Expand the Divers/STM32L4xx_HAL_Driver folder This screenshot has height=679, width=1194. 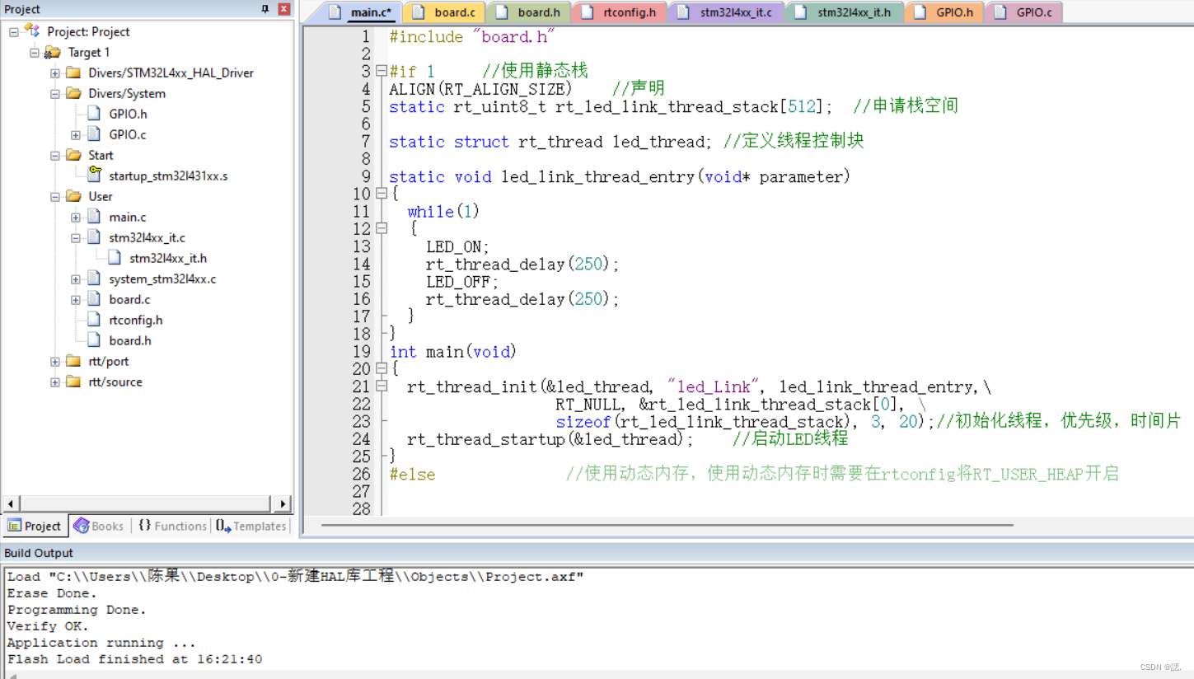click(54, 73)
